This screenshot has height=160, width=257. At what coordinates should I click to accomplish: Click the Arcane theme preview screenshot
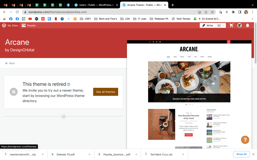[x=189, y=95]
